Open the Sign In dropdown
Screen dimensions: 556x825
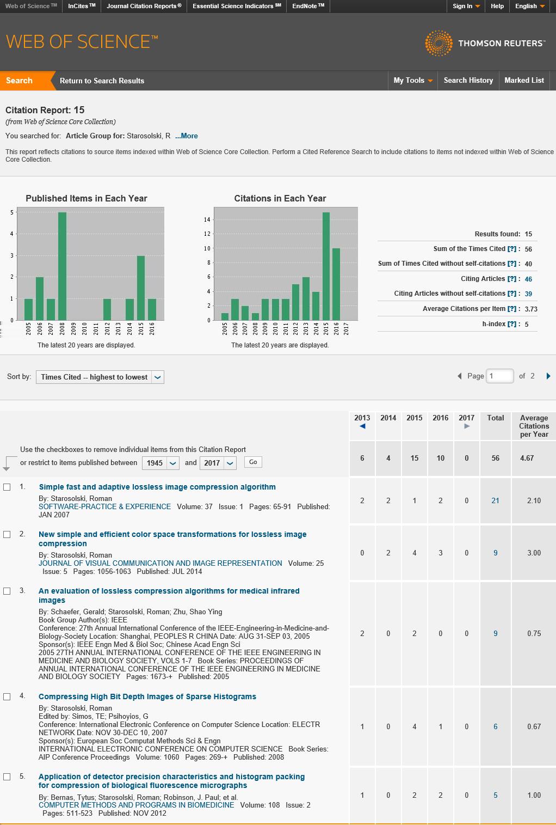click(x=466, y=6)
